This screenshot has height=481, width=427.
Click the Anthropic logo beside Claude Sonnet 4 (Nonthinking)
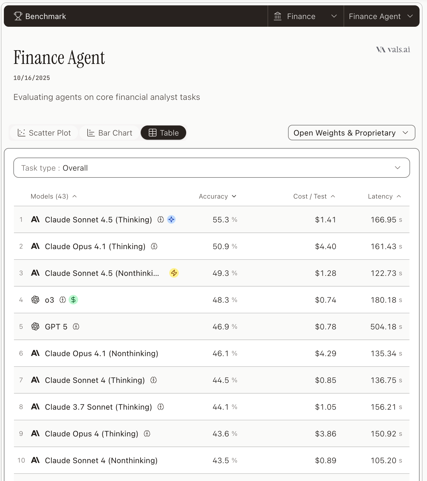tap(35, 460)
